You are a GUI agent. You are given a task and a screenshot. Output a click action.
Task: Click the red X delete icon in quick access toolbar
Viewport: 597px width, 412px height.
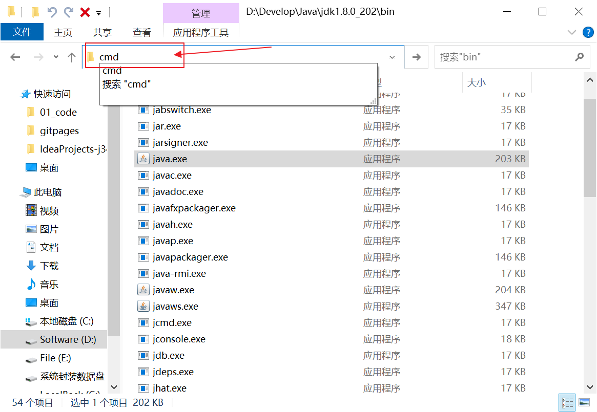point(85,12)
